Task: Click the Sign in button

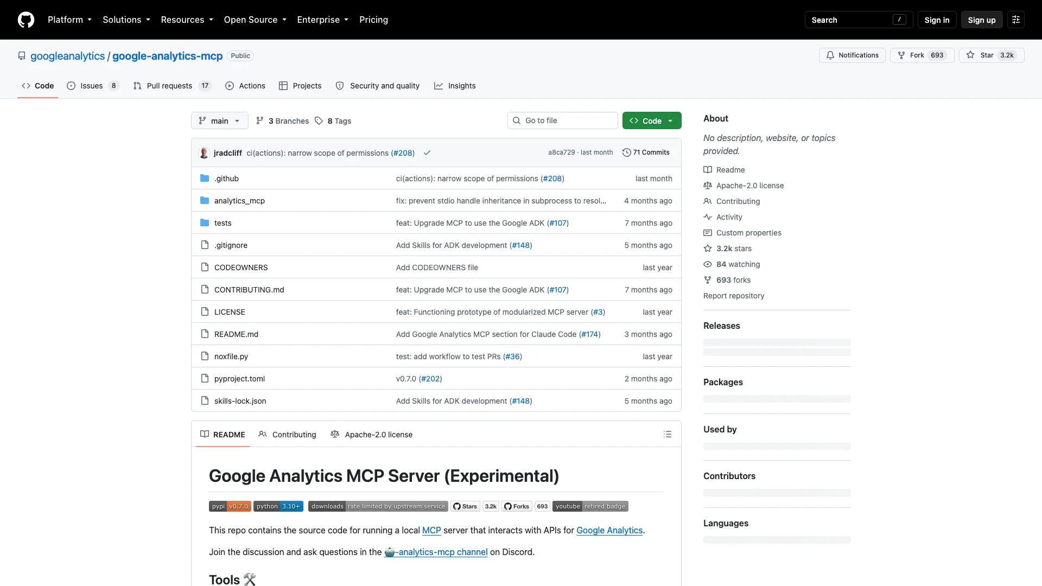Action: click(x=937, y=20)
